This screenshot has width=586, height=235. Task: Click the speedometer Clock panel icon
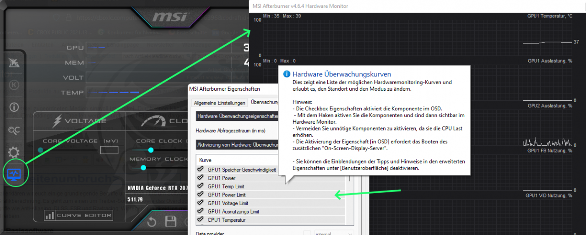(153, 121)
